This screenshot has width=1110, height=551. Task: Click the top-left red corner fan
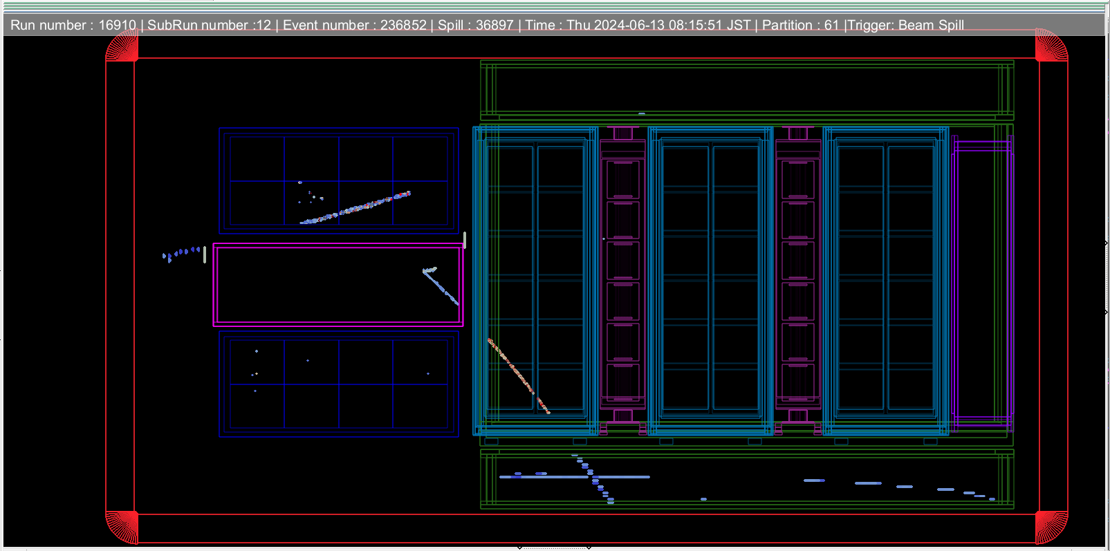[123, 47]
